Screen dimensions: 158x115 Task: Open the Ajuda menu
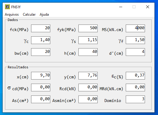pos(44,14)
